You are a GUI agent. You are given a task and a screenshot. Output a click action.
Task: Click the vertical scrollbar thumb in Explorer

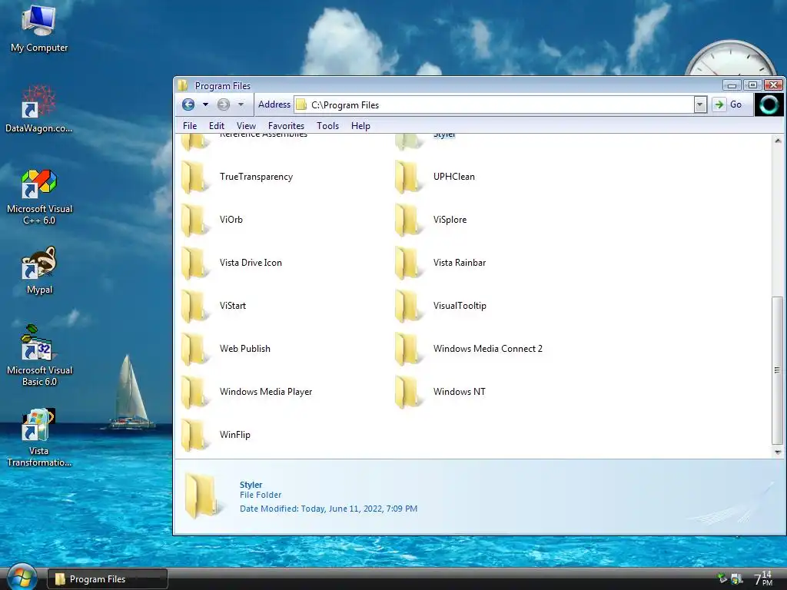[778, 370]
